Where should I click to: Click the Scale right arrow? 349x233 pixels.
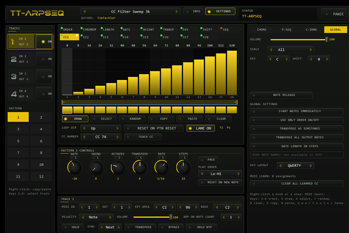(311, 49)
